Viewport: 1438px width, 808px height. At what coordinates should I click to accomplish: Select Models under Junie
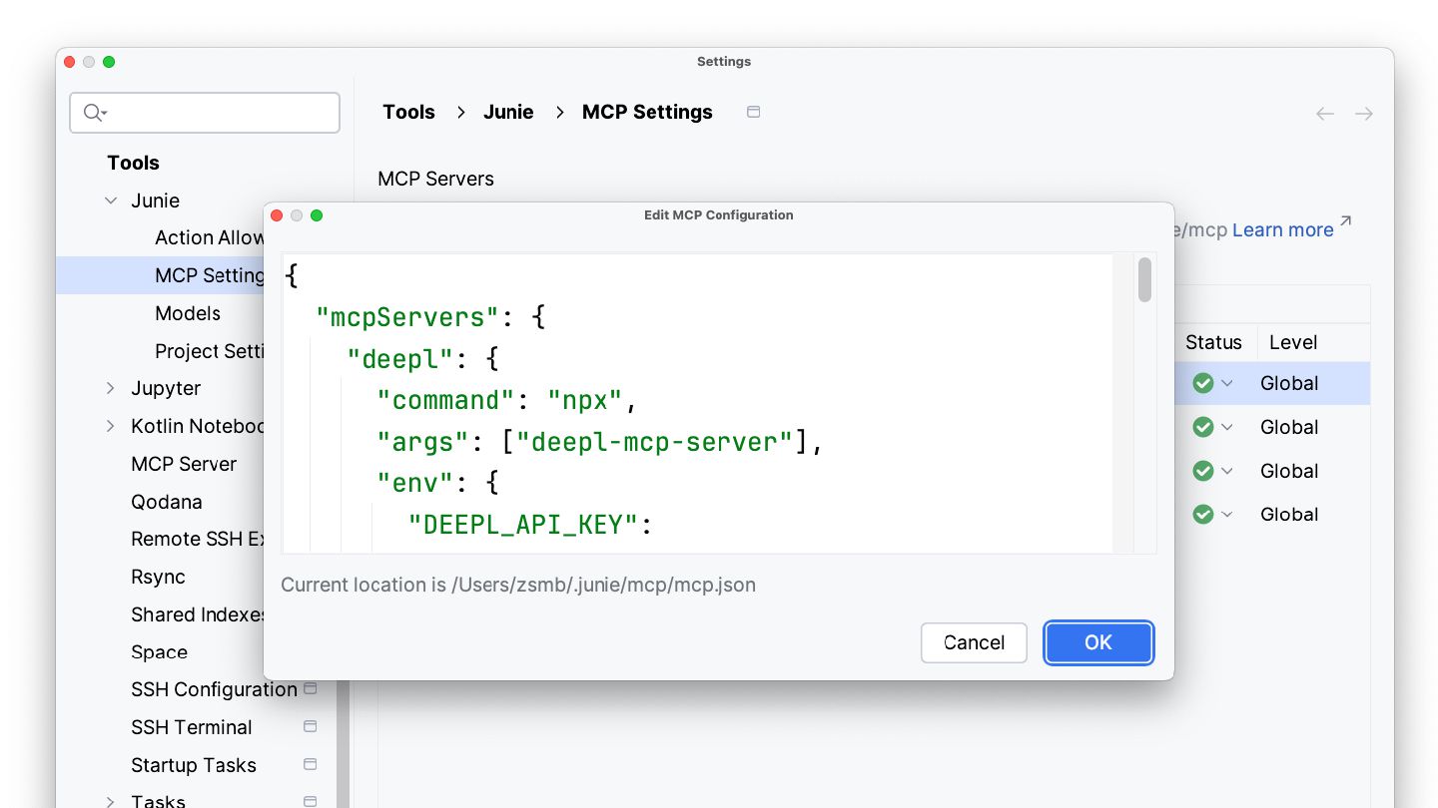point(188,313)
